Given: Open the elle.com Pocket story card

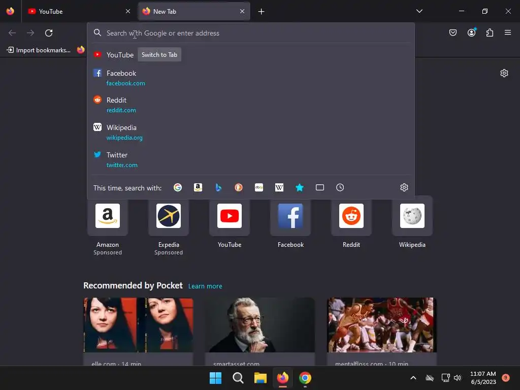Looking at the screenshot, I should (138, 332).
